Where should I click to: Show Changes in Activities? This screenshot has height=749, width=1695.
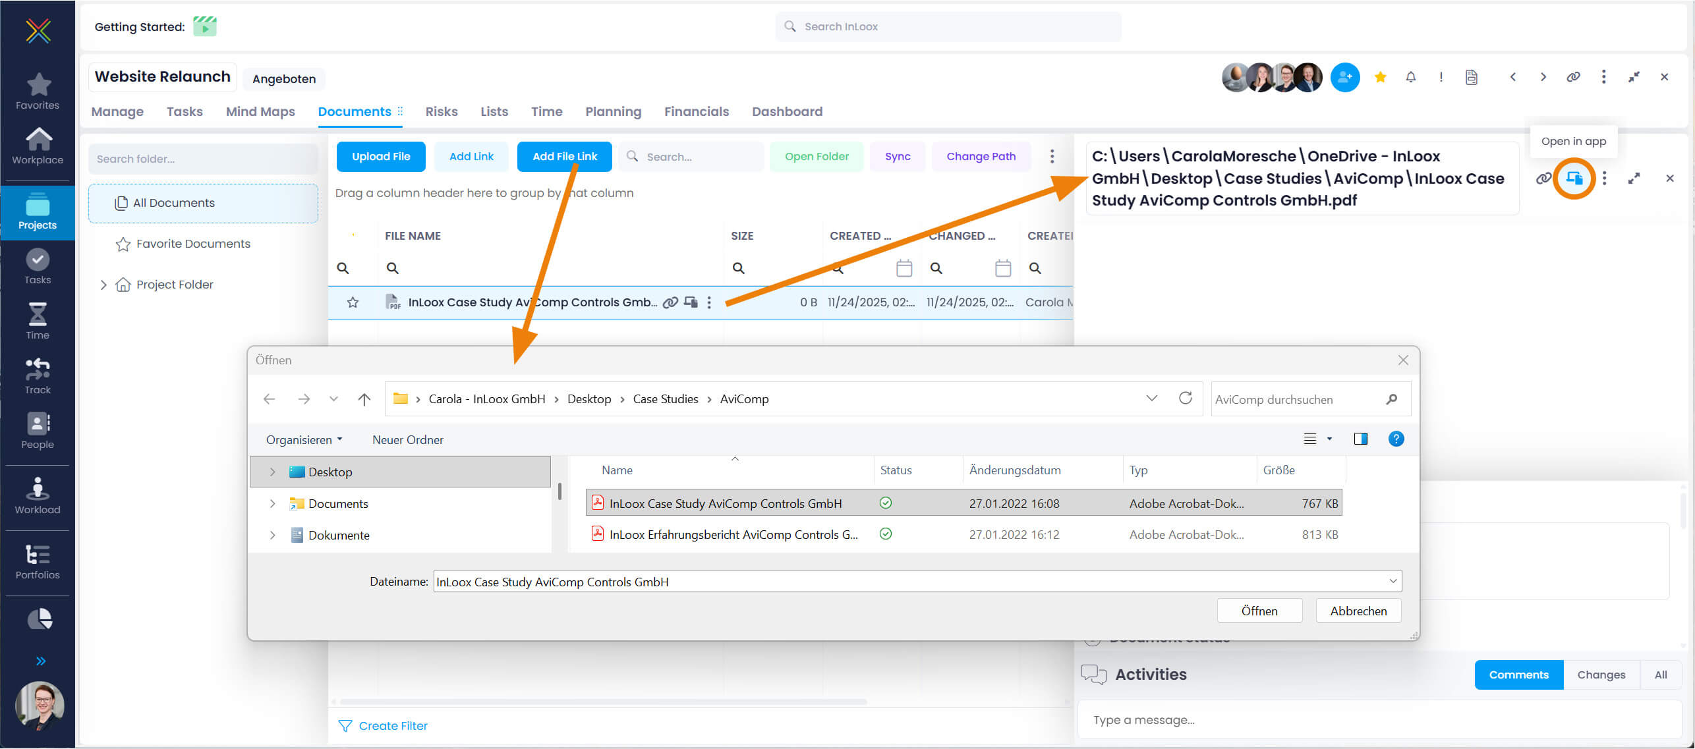coord(1601,675)
